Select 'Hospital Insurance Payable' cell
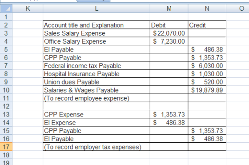This screenshot has width=249, height=165. [96, 73]
